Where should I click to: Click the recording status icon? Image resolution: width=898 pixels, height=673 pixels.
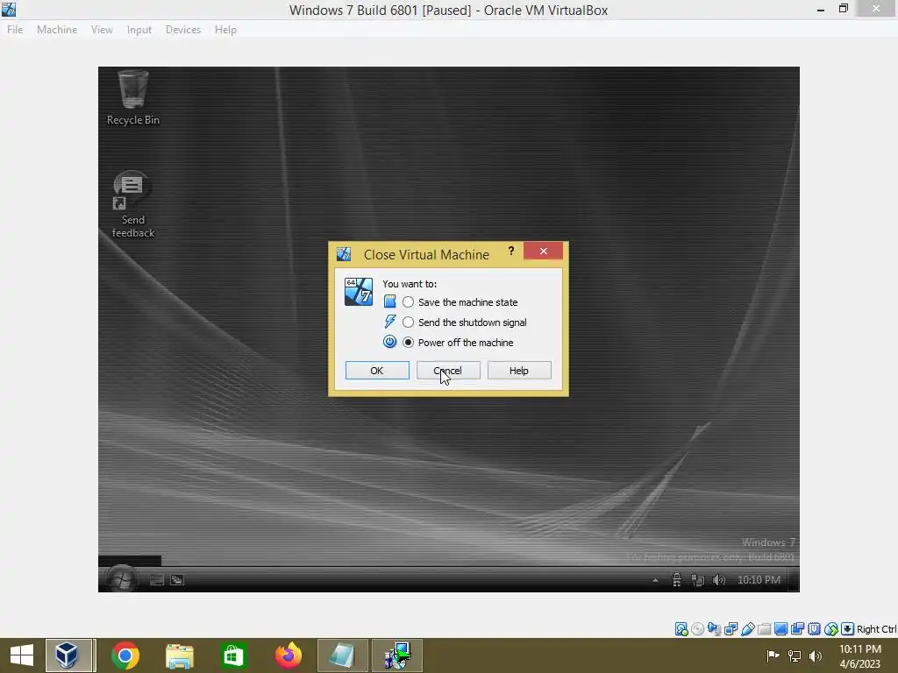click(x=797, y=629)
